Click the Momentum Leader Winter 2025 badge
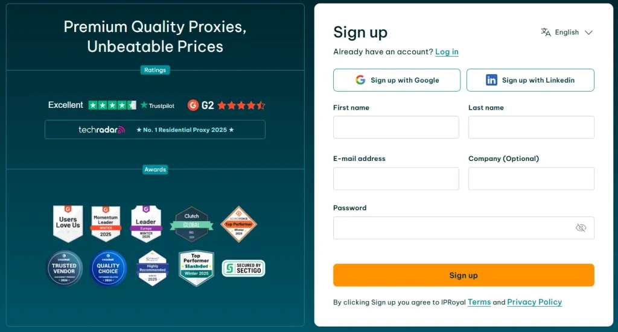This screenshot has width=618, height=332. coord(106,223)
